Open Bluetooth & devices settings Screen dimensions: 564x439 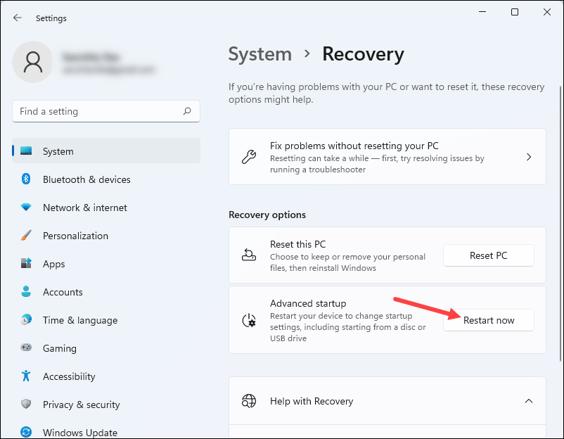(x=86, y=179)
